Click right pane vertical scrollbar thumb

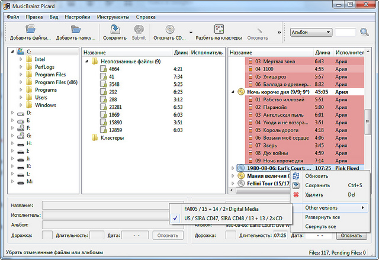pos(368,122)
